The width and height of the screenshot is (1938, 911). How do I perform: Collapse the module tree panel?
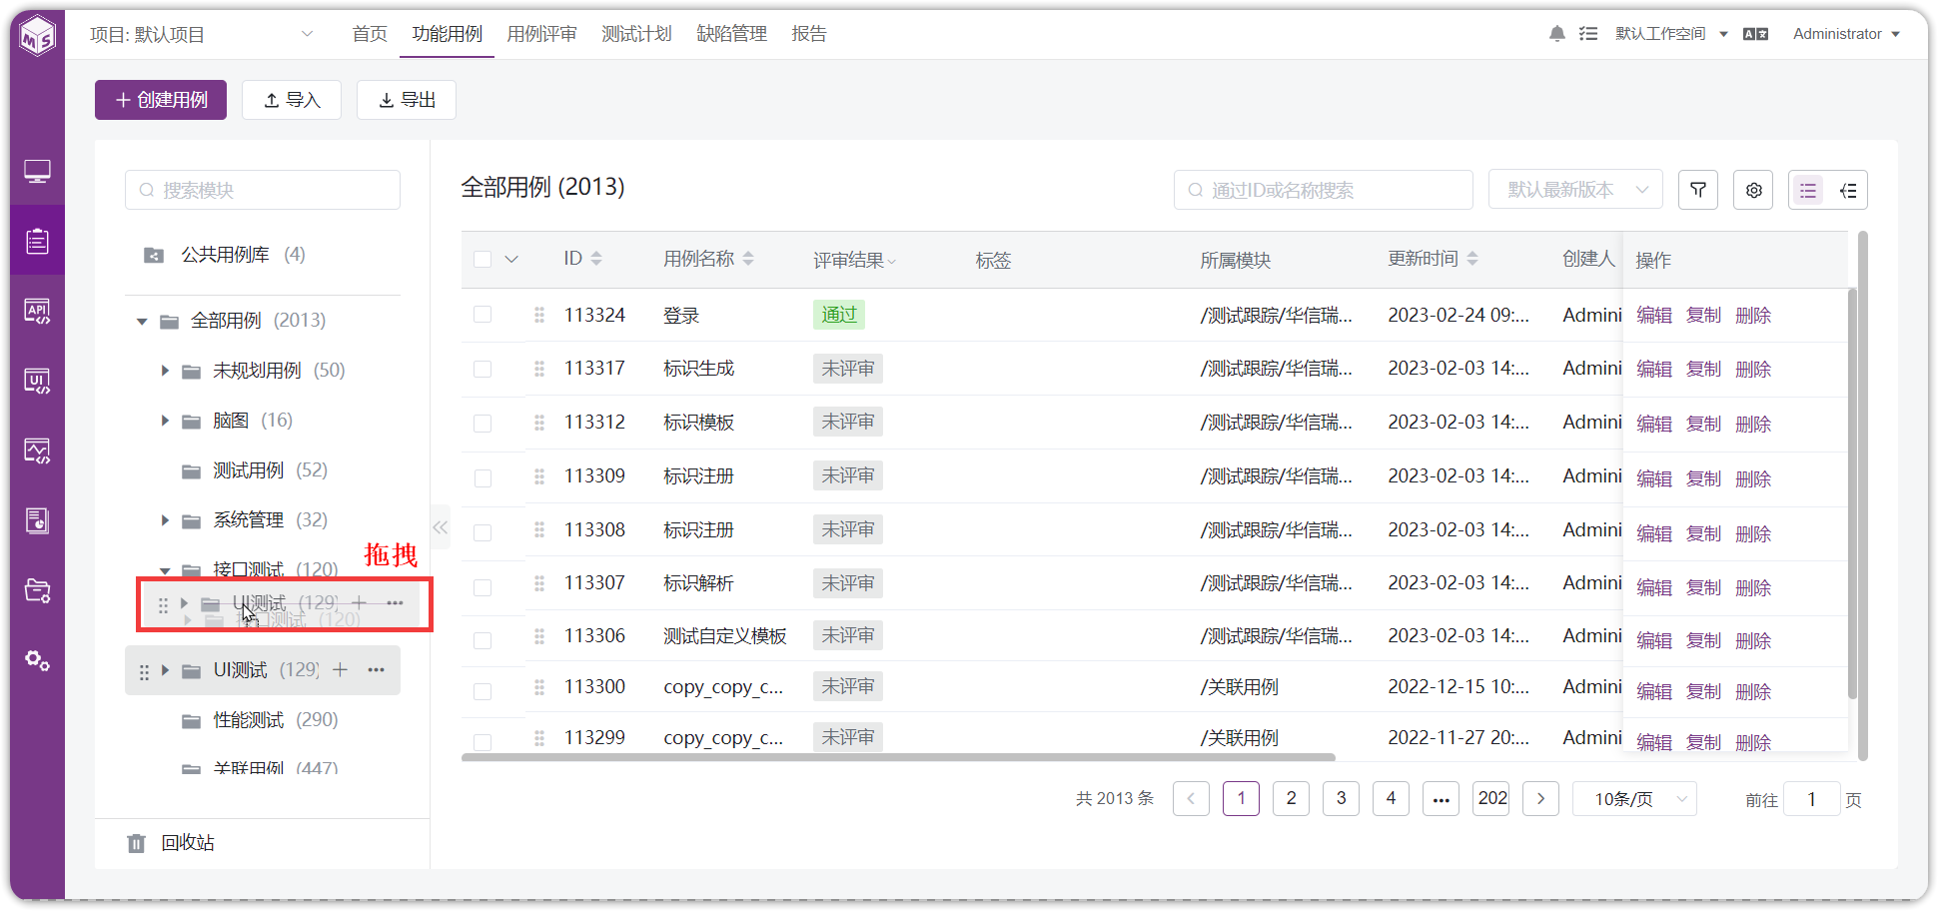[441, 527]
